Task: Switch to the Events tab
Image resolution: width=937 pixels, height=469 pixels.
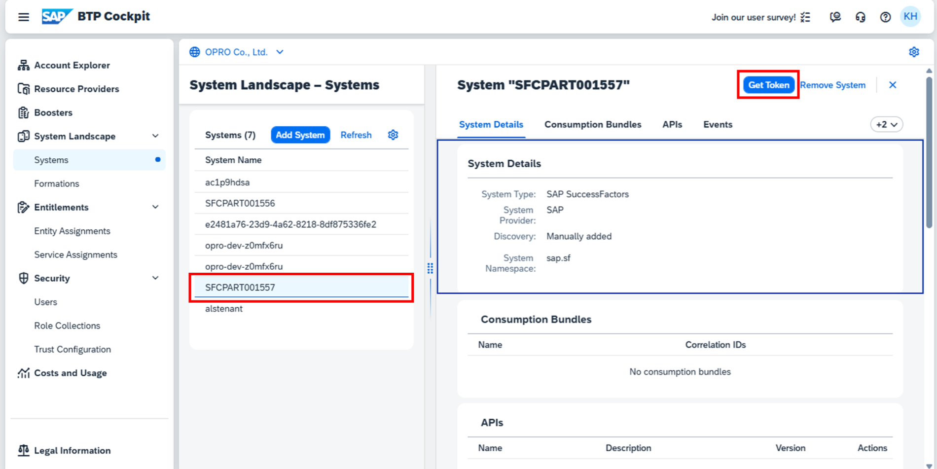Action: click(717, 125)
